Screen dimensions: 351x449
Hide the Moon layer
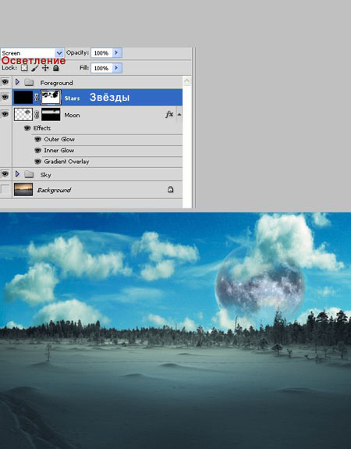click(x=5, y=114)
